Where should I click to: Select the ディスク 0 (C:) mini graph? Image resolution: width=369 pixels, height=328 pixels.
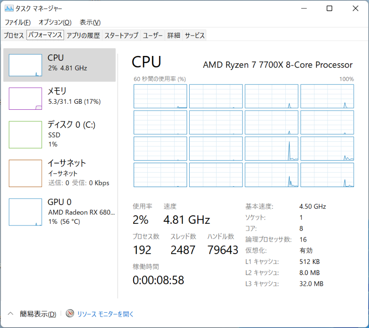26,135
